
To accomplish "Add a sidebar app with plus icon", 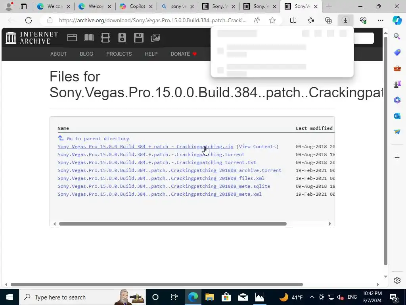I will click(x=397, y=157).
